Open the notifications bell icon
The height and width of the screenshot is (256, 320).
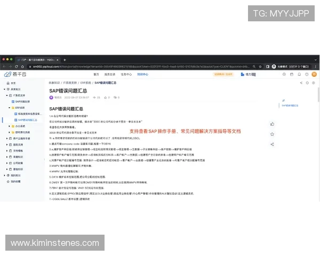pyautogui.click(x=299, y=74)
